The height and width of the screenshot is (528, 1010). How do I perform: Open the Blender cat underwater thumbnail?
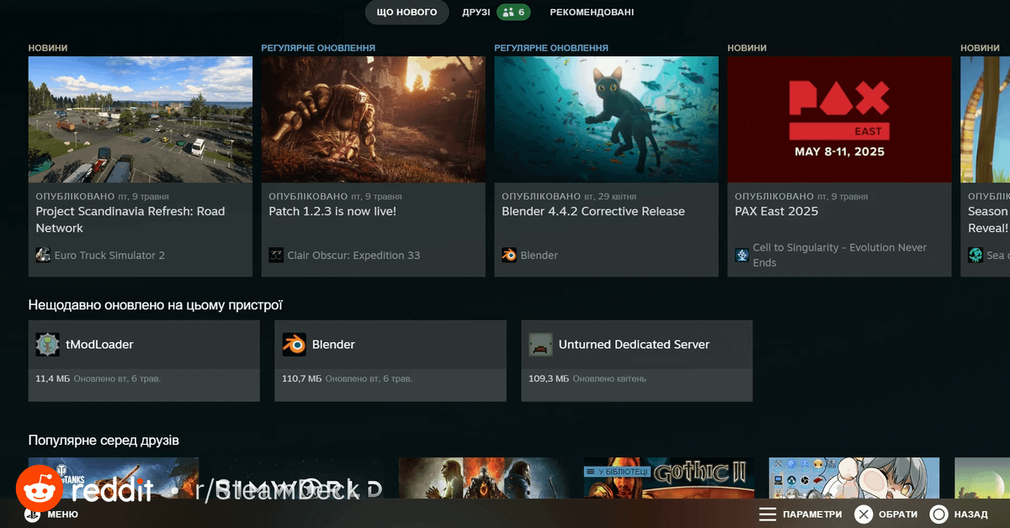point(607,119)
